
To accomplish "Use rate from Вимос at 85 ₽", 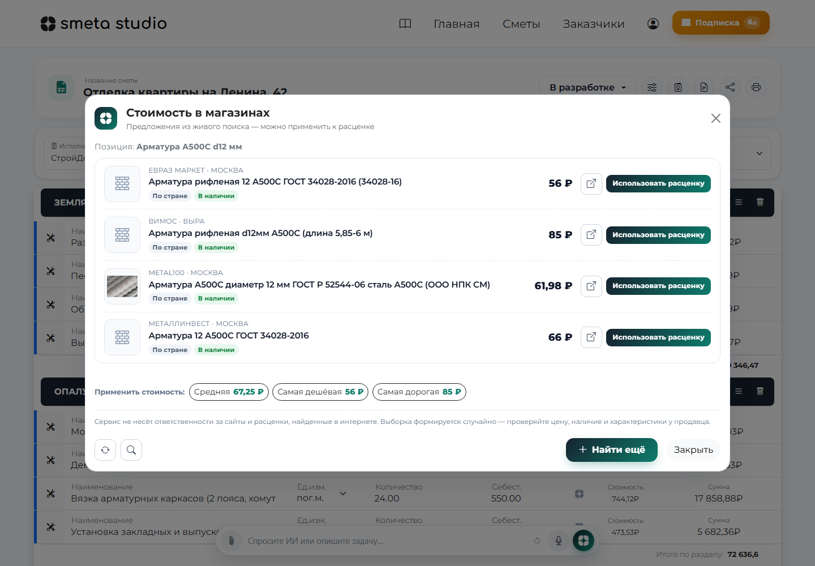I will [658, 235].
